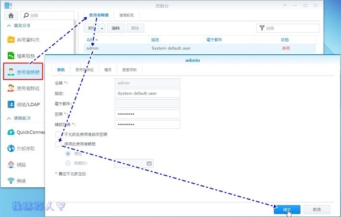
Task: Click the Control Panel app icon in title bar
Action: (x=8, y=5)
